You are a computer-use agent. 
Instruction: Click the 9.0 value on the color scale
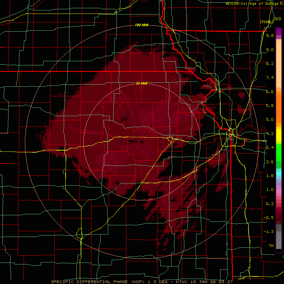[270, 50]
